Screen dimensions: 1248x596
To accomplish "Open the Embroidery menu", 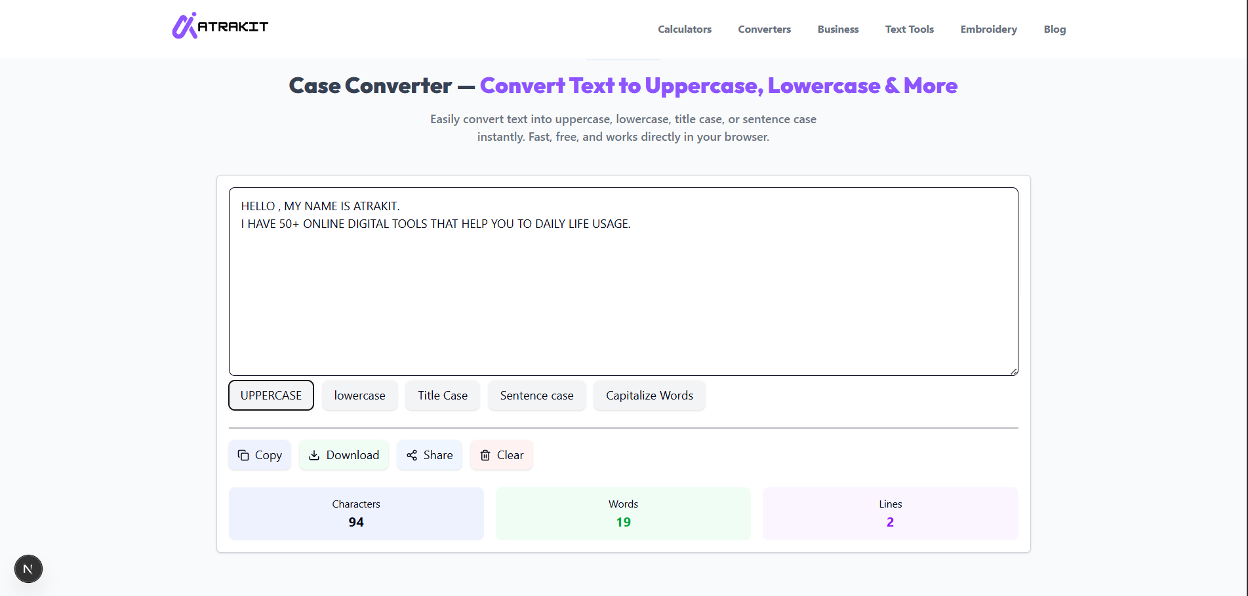I will point(989,29).
